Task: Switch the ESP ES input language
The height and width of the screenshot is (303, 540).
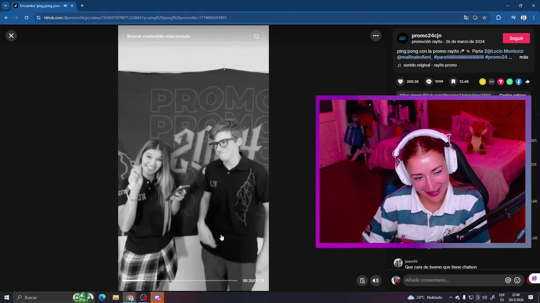Action: (x=502, y=298)
